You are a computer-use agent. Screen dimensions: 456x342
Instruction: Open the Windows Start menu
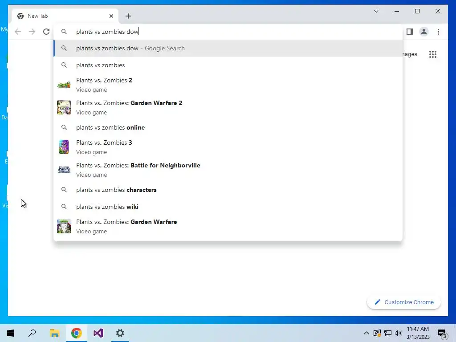[x=11, y=333]
